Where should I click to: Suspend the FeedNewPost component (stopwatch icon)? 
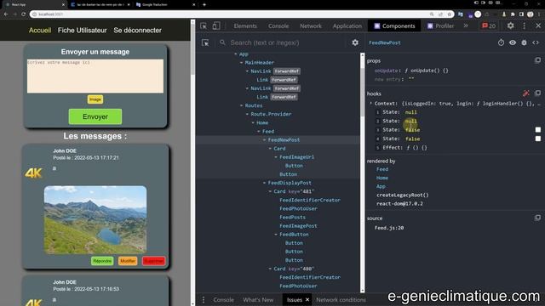(x=501, y=42)
